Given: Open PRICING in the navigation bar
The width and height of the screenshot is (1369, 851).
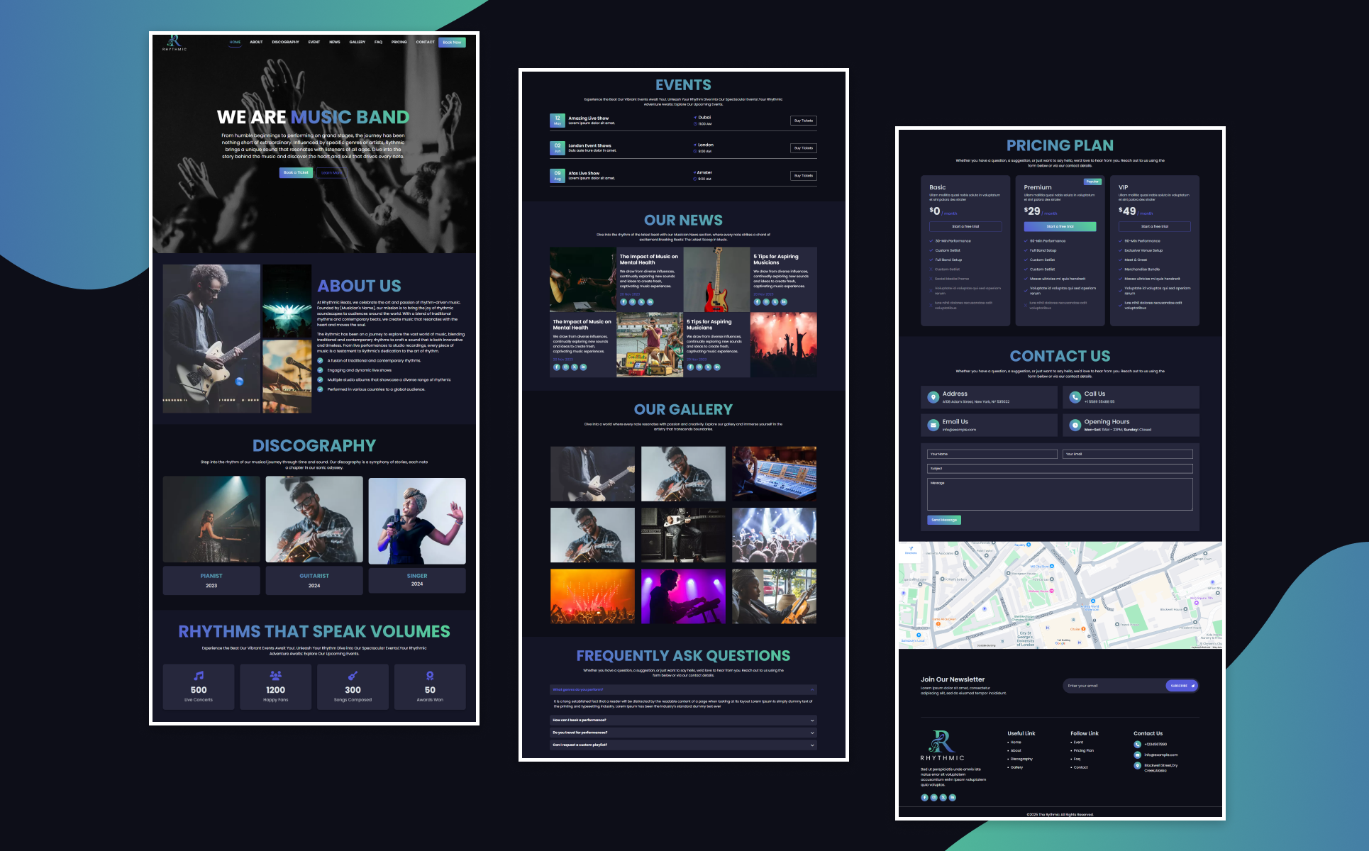Looking at the screenshot, I should (399, 42).
